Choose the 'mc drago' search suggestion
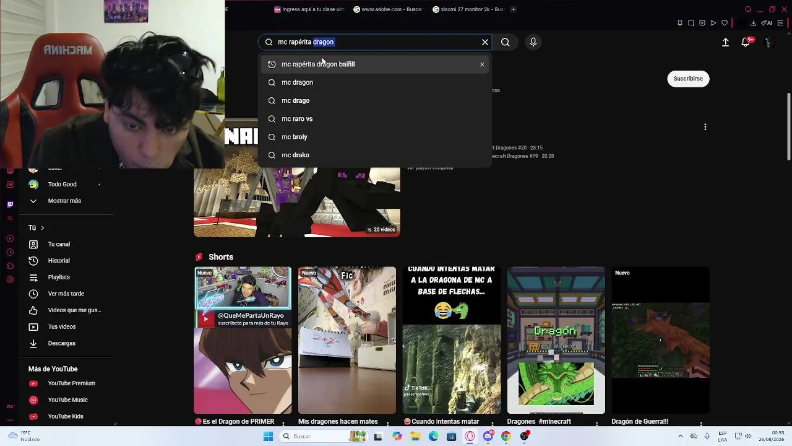This screenshot has height=446, width=792. click(375, 100)
